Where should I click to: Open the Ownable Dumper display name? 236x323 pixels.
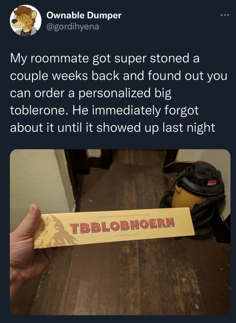point(84,16)
